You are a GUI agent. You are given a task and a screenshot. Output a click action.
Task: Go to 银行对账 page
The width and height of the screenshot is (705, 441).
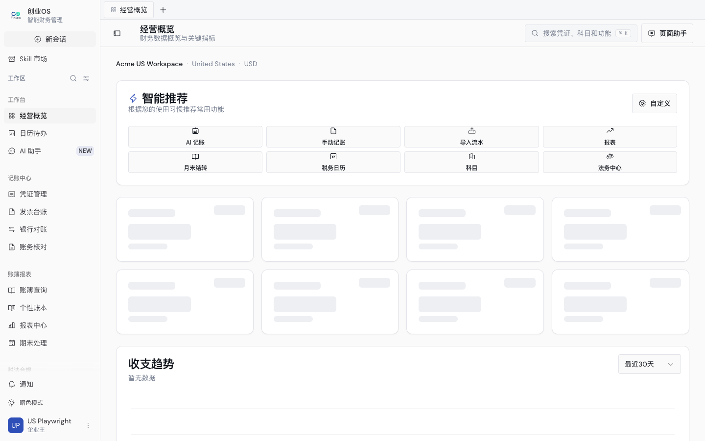[50, 229]
